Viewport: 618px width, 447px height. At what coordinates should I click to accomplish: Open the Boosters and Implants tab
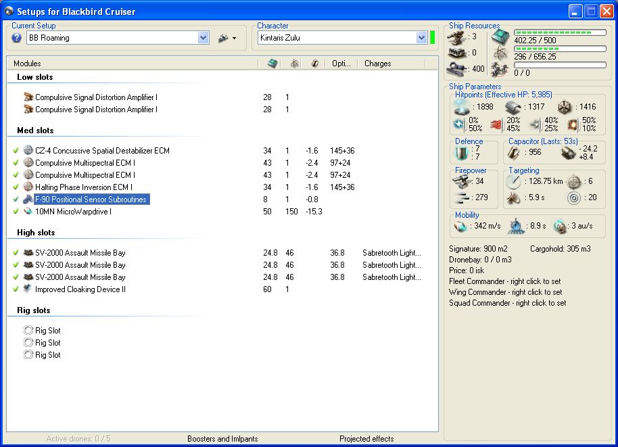222,439
